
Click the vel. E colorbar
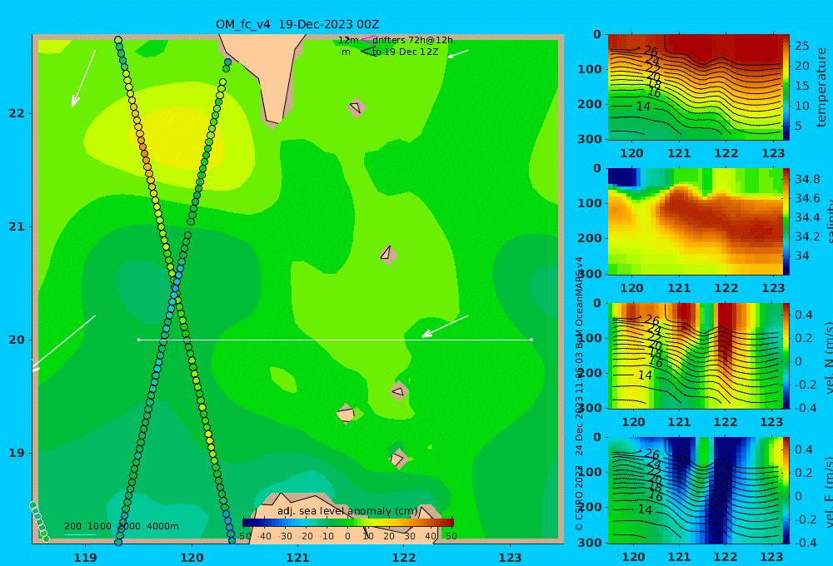tap(786, 490)
